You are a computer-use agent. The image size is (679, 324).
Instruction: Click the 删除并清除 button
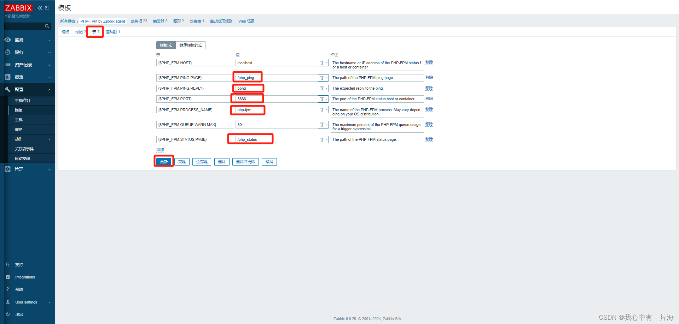[246, 162]
